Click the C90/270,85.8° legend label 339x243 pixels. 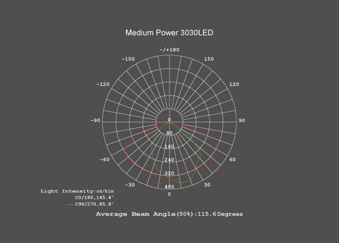94,204
